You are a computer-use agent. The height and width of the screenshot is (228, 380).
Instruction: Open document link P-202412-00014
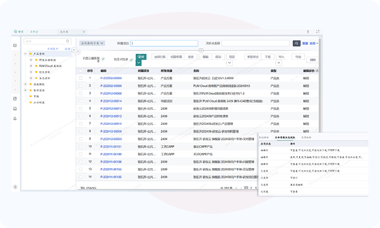[x=111, y=101]
